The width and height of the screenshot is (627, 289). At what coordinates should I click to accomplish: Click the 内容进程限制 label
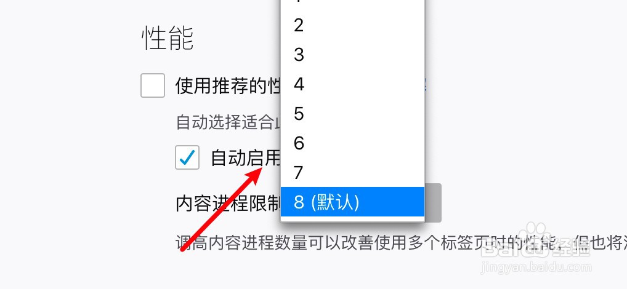coord(228,204)
